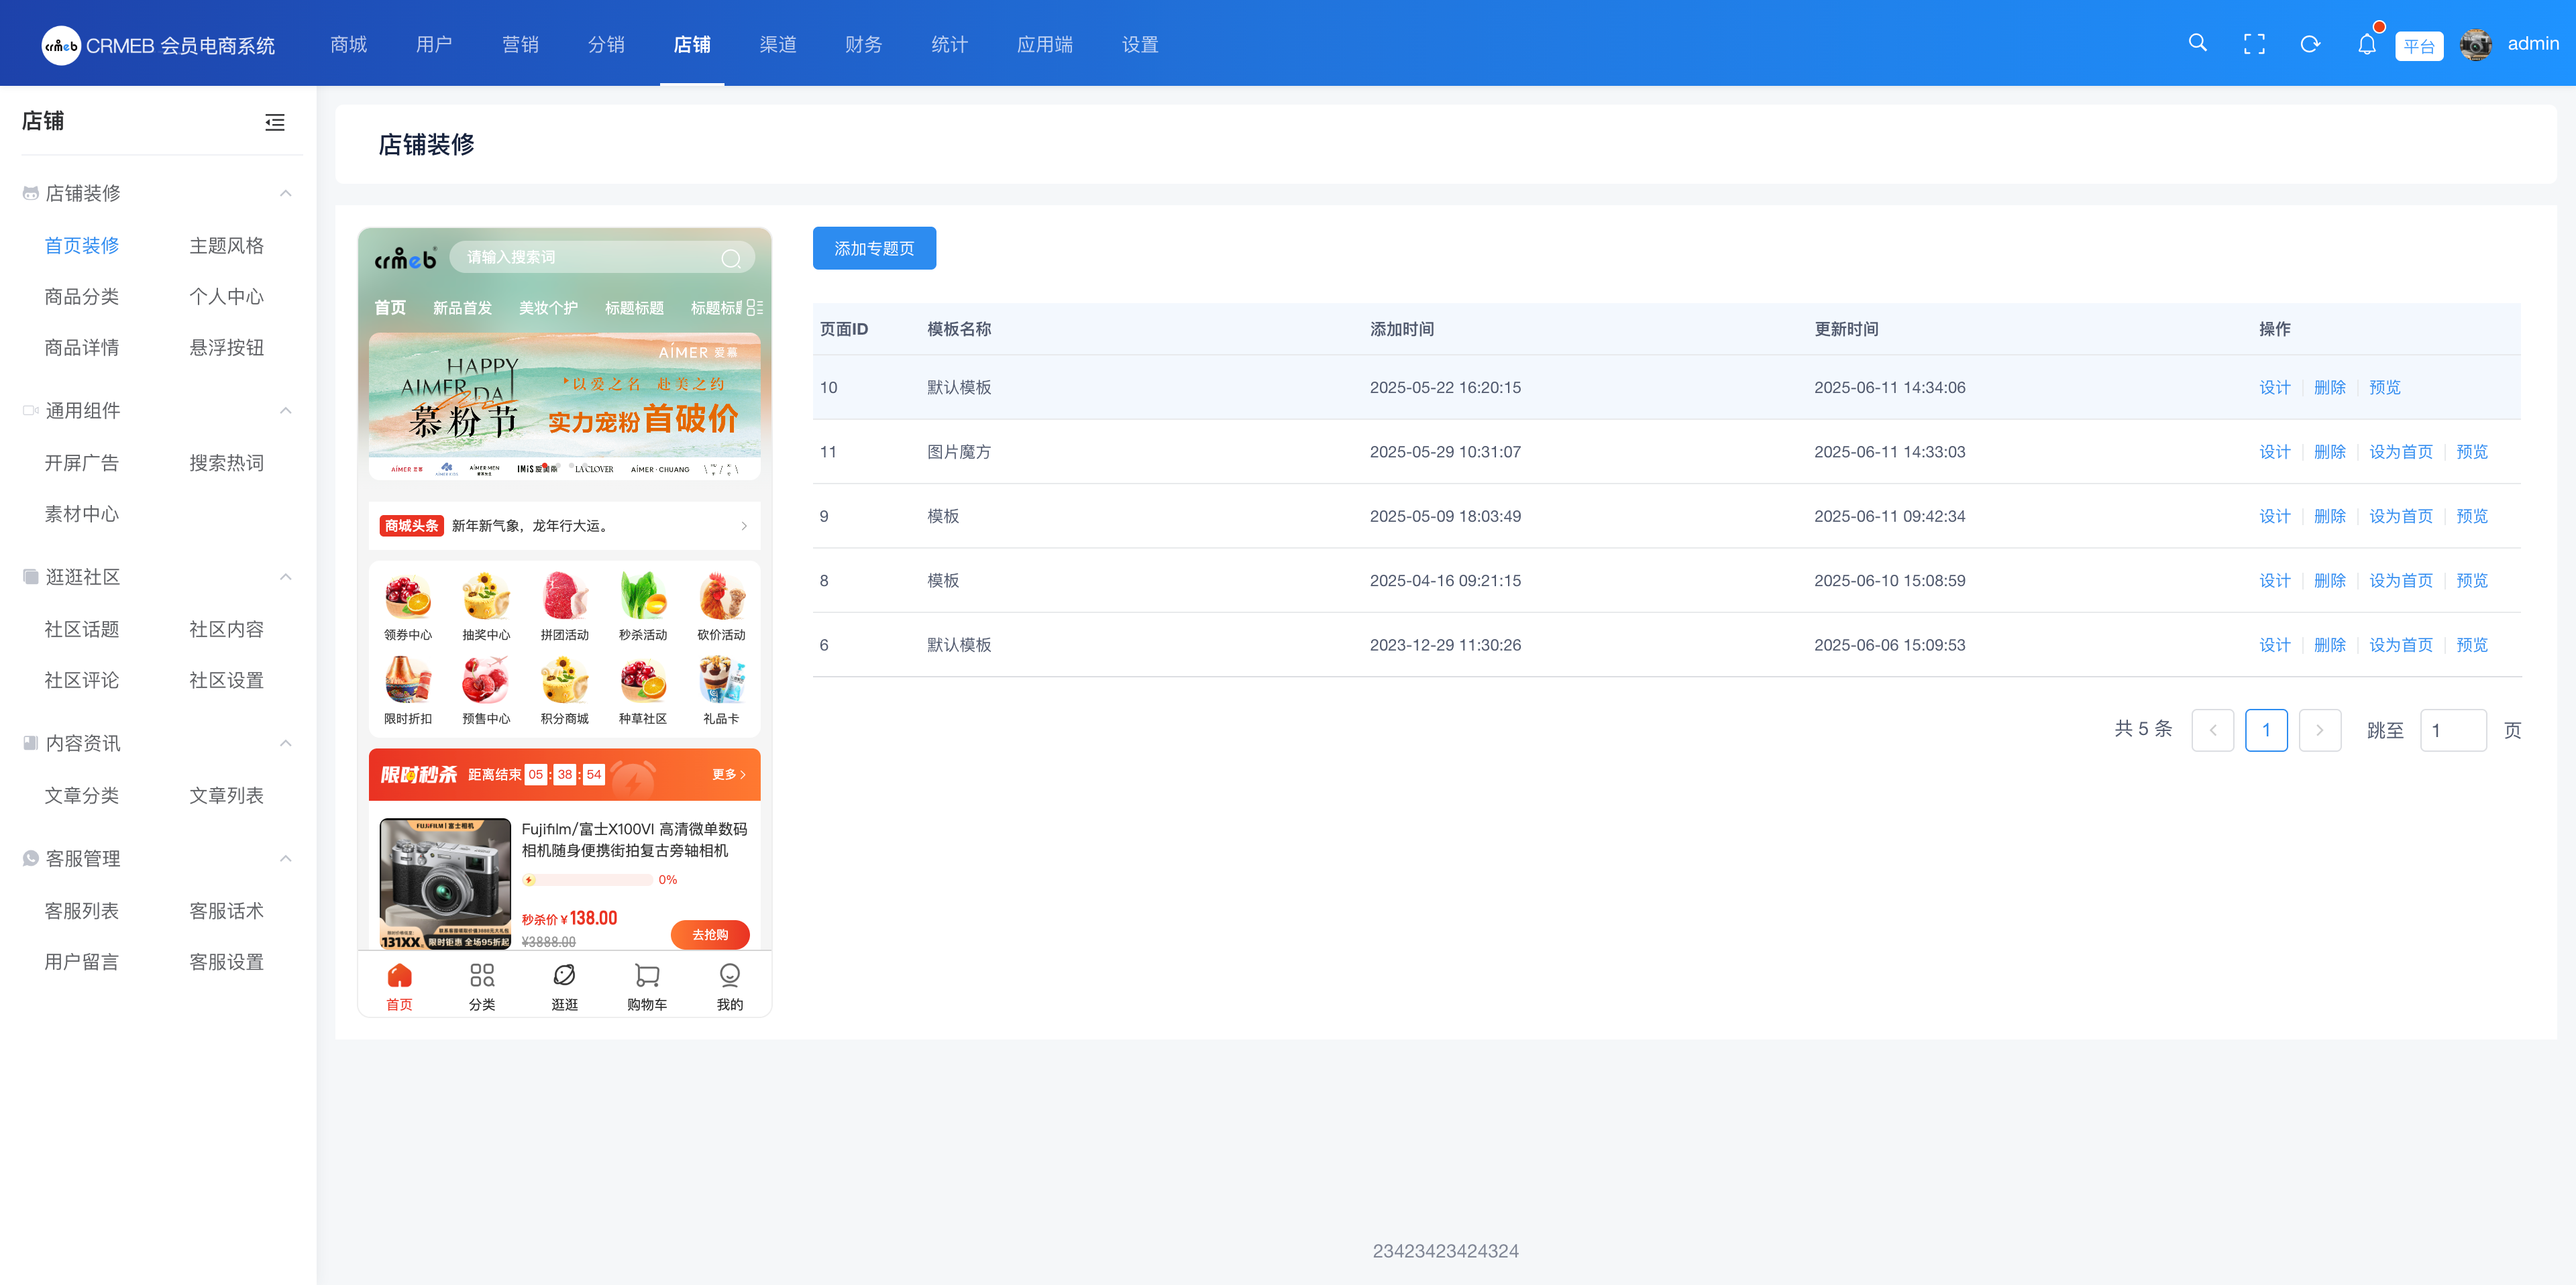
Task: Select 客服话术 in sidebar
Action: (x=227, y=910)
